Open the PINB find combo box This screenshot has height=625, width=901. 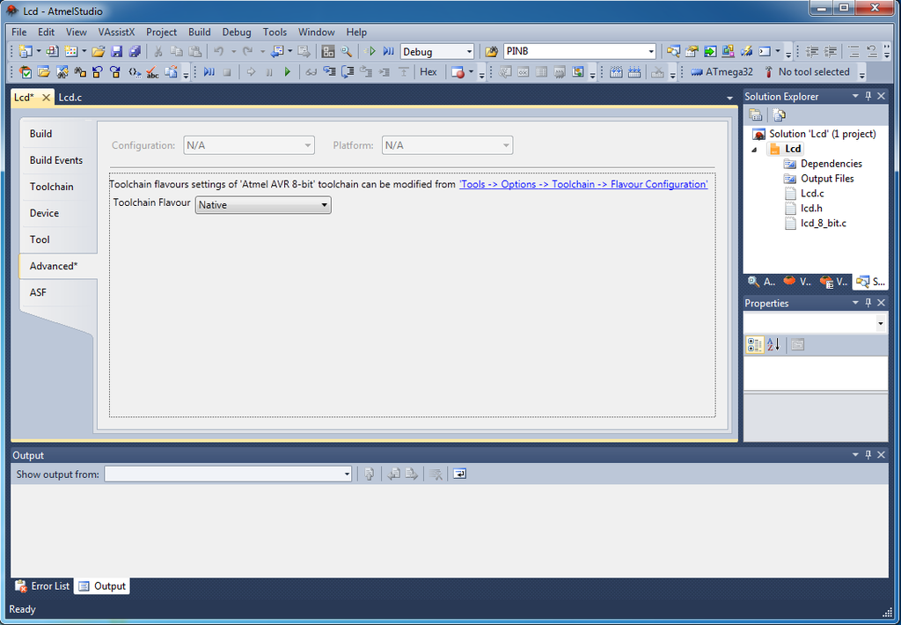pyautogui.click(x=651, y=52)
